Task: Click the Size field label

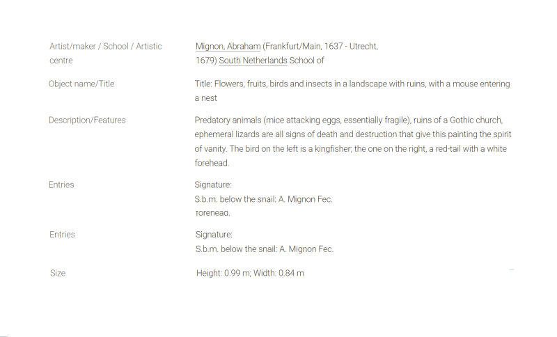Action: pyautogui.click(x=58, y=273)
